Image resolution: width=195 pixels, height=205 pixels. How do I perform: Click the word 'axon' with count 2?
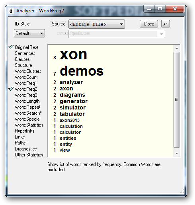(x=66, y=88)
